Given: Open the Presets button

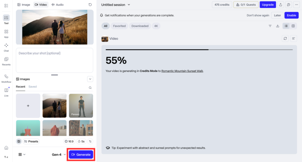Looking at the screenshot, I should tap(31, 141).
